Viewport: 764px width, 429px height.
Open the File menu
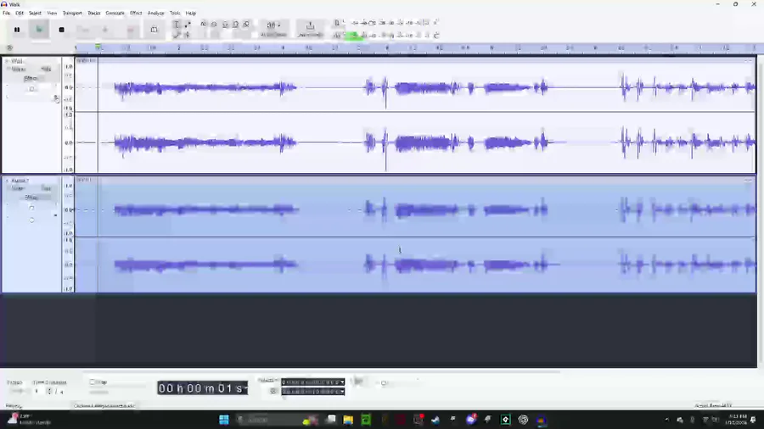[x=6, y=13]
